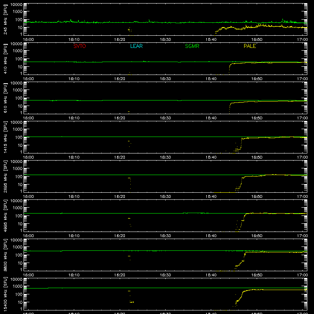This screenshot has width=314, height=314.
Task: Click the 16:00 tick label under the 610 MHz plot
Action: (28, 118)
